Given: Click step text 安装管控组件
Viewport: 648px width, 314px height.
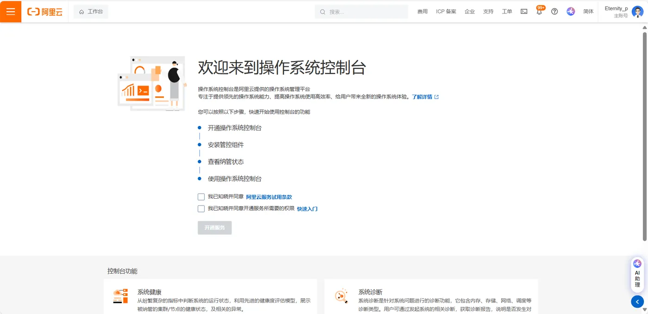Looking at the screenshot, I should (x=226, y=145).
